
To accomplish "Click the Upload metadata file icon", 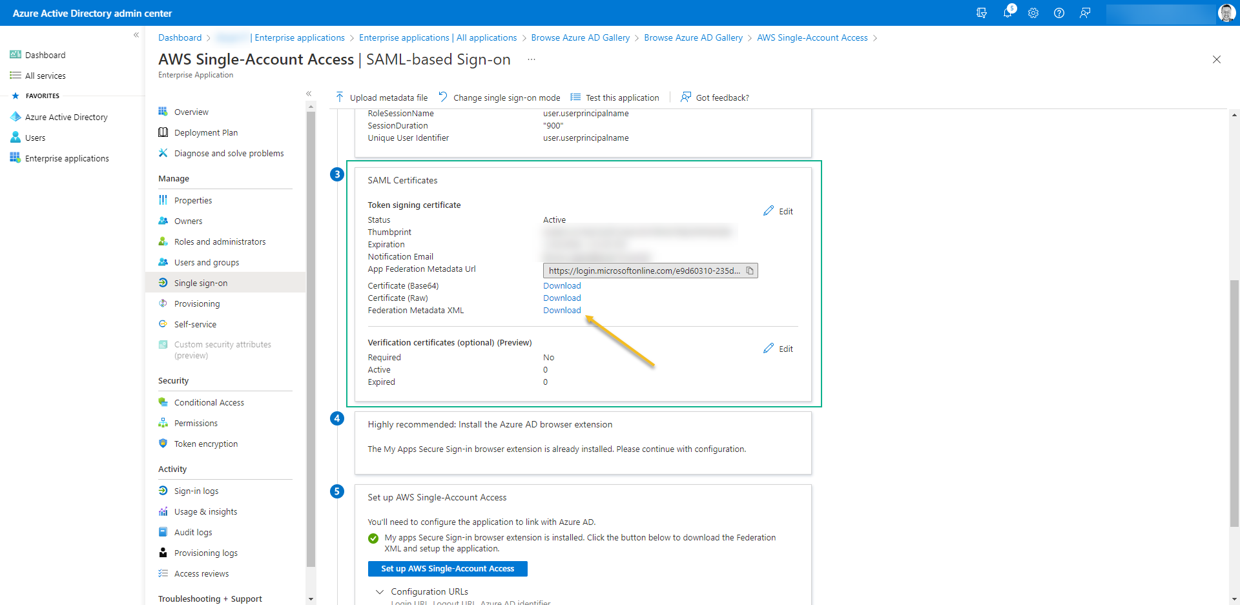I will coord(340,97).
